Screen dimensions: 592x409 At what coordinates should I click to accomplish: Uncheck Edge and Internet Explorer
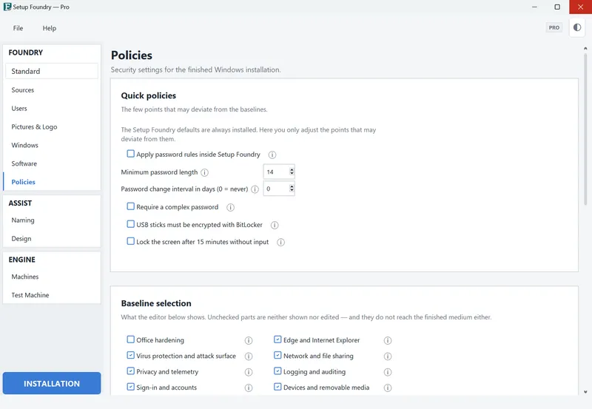click(277, 339)
